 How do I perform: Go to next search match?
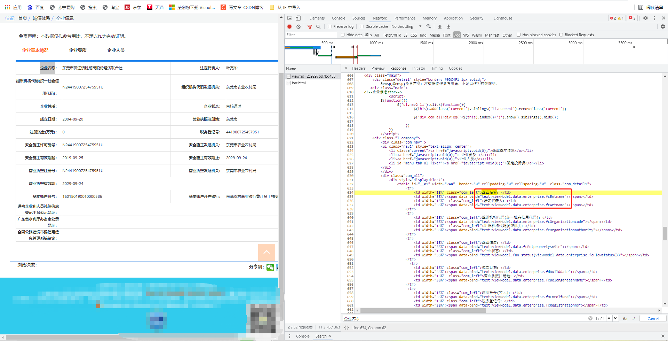tap(615, 318)
